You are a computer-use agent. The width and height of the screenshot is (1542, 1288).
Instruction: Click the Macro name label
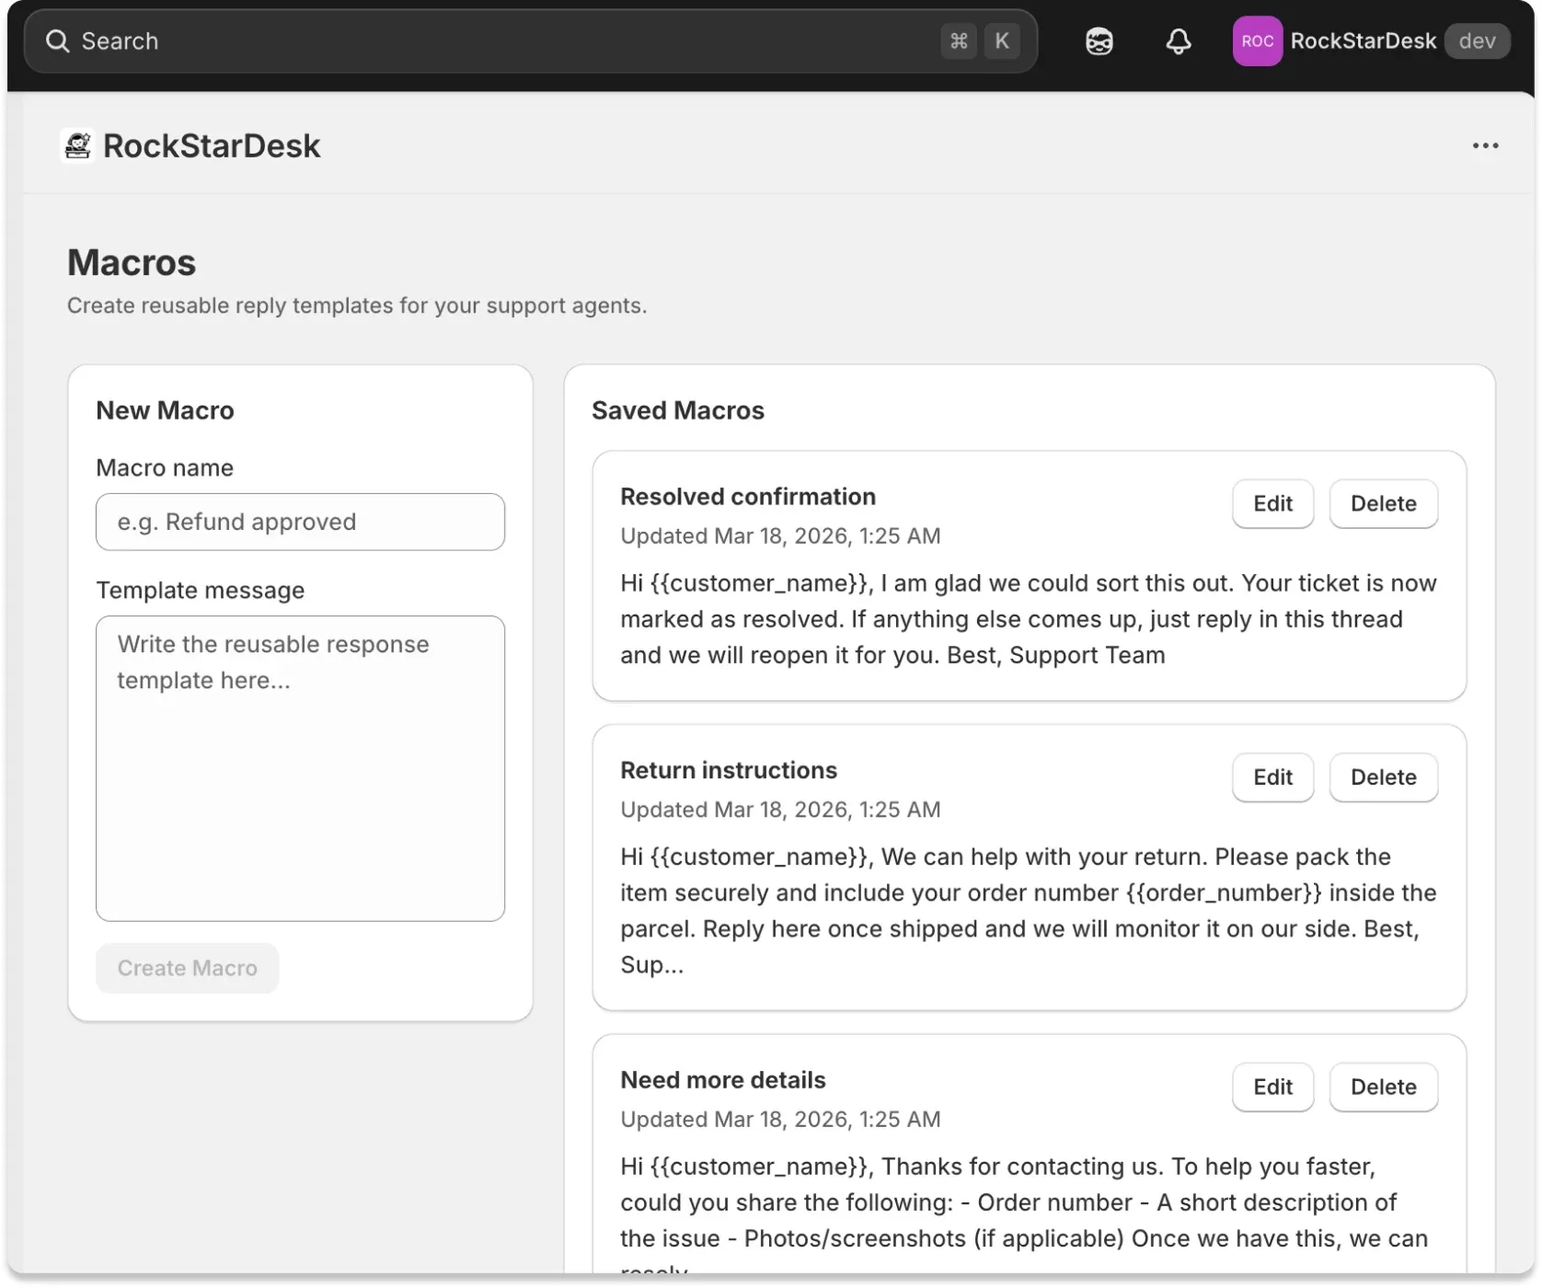[x=165, y=468]
